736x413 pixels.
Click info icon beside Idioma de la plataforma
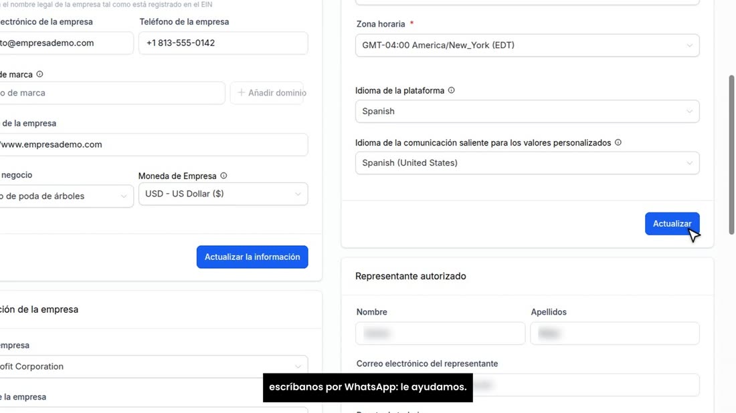click(451, 90)
